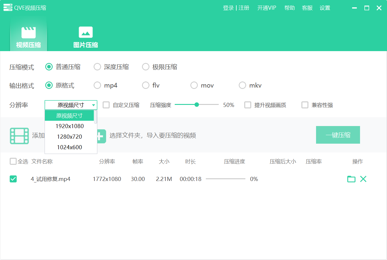Enable the 自定义压缩 checkbox

coord(106,105)
